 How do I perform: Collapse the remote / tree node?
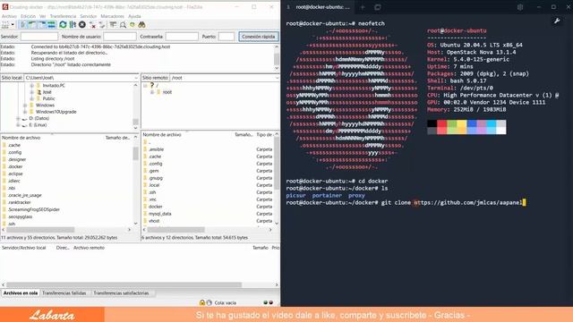point(145,86)
